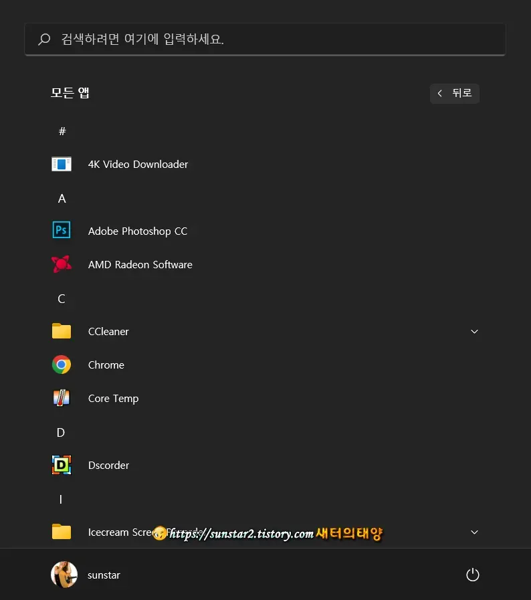Open Adobe Photoshop CC via its Ps icon

coord(62,230)
